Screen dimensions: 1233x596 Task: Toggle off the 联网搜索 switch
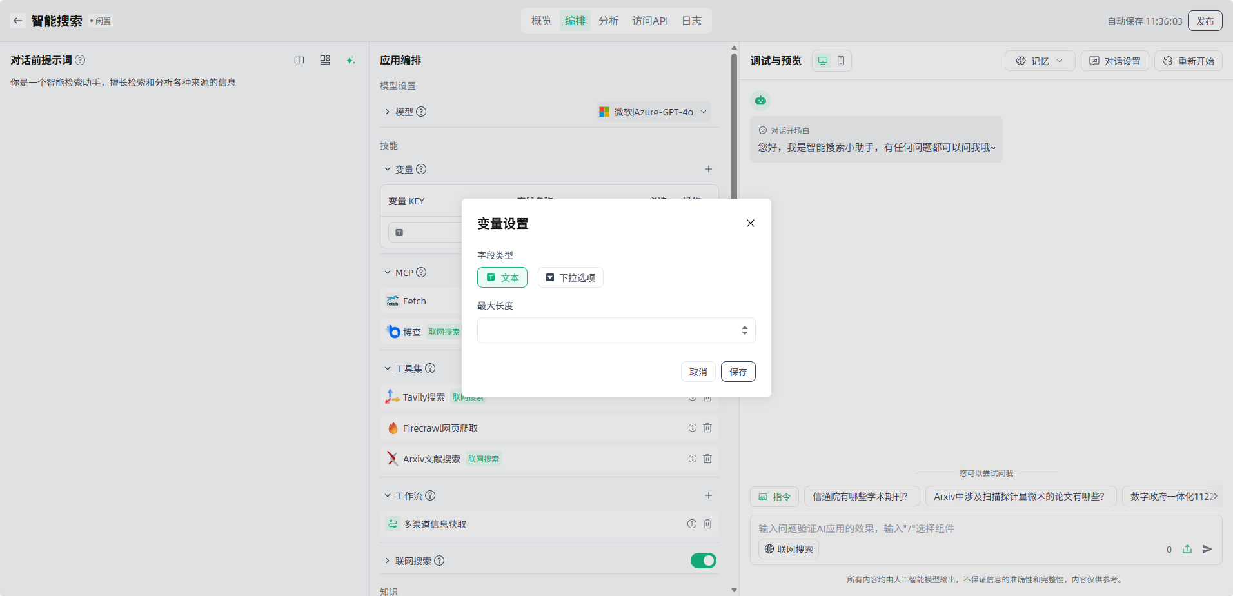pos(703,561)
